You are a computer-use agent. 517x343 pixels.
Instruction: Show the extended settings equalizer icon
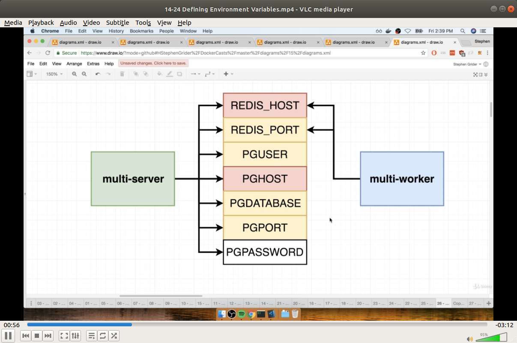coord(75,336)
